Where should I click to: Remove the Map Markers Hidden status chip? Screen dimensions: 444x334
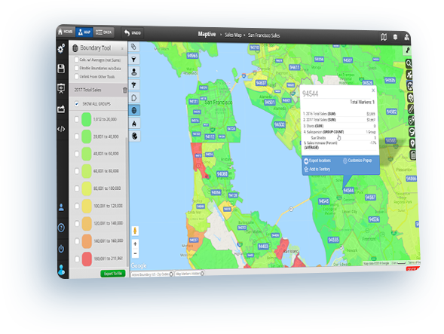tap(202, 274)
